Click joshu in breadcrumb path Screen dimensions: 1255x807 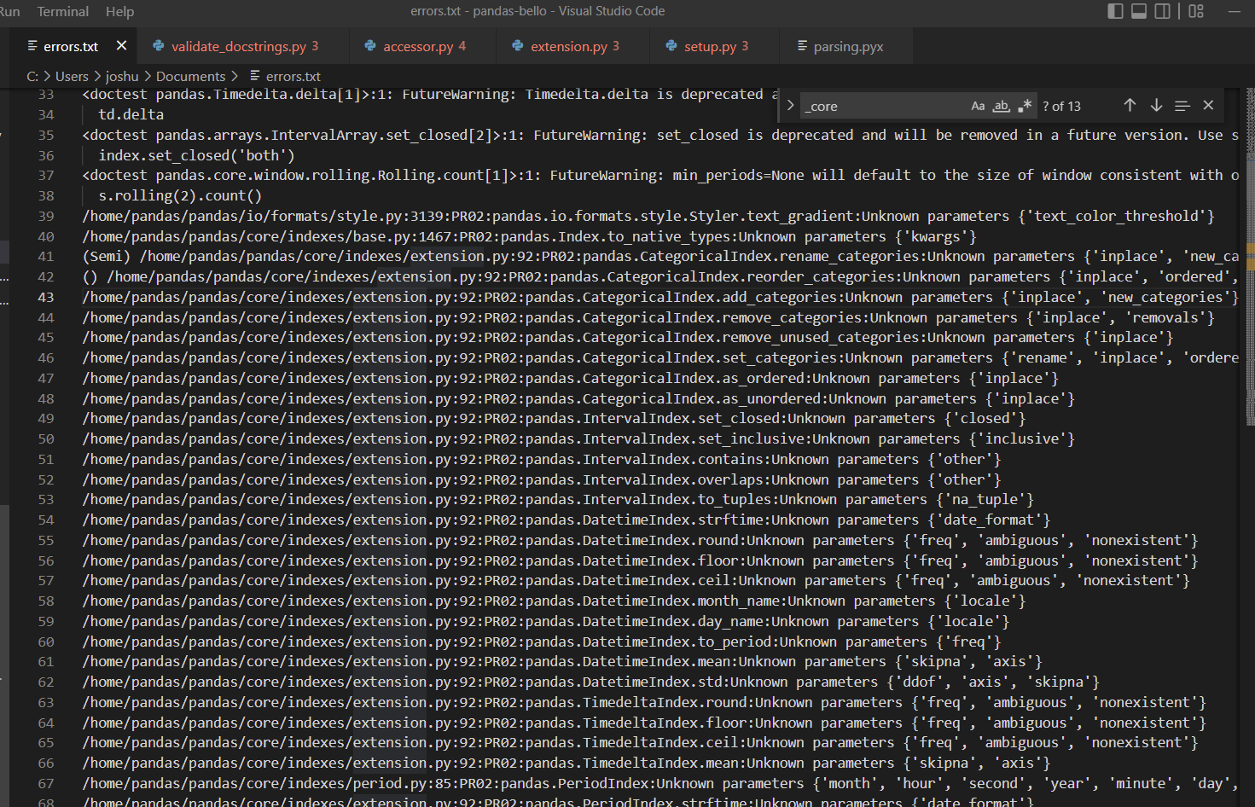coord(122,76)
